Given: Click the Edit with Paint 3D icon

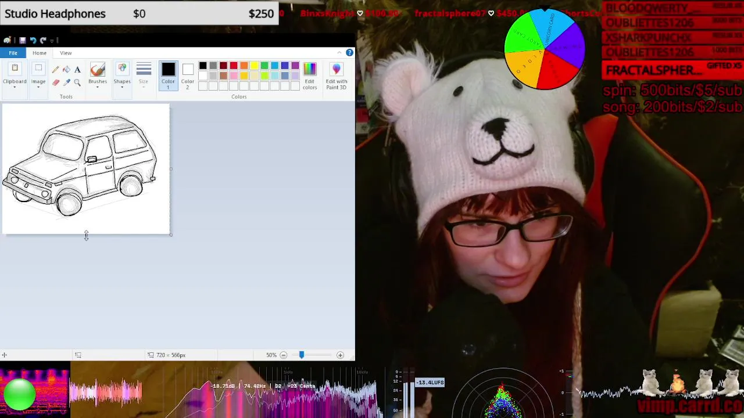Looking at the screenshot, I should [x=337, y=69].
